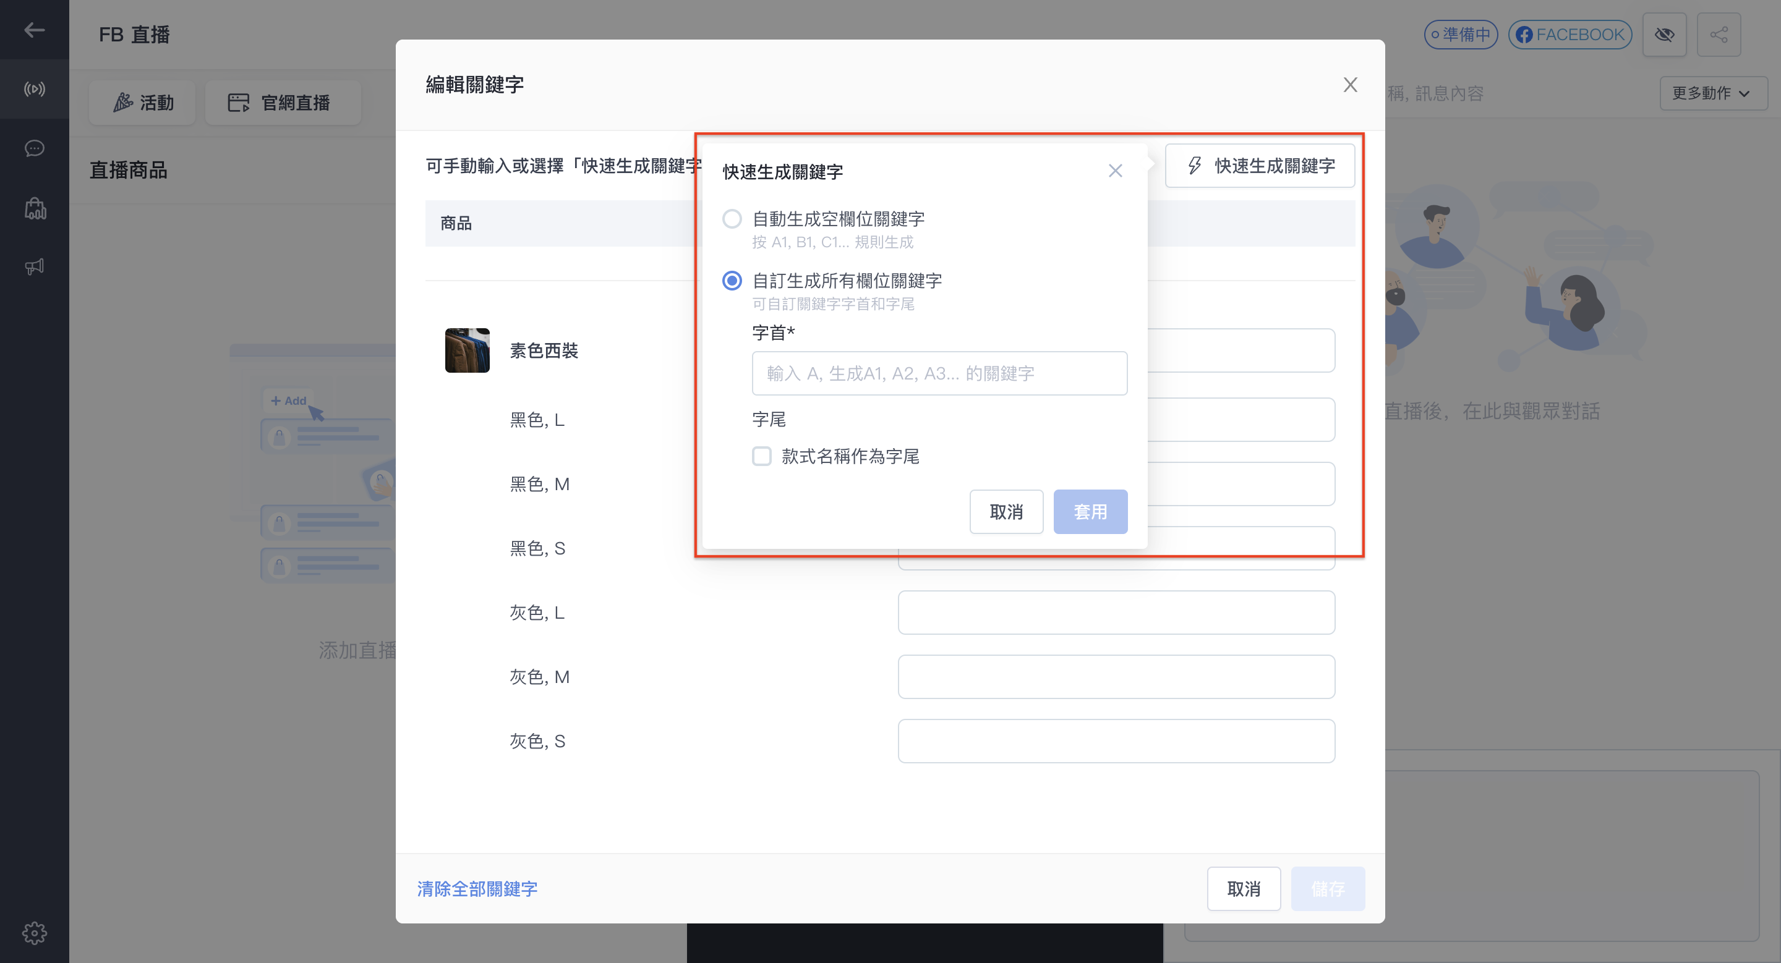The height and width of the screenshot is (963, 1781).
Task: Switch to the 官網直播 tab
Action: pyautogui.click(x=283, y=103)
